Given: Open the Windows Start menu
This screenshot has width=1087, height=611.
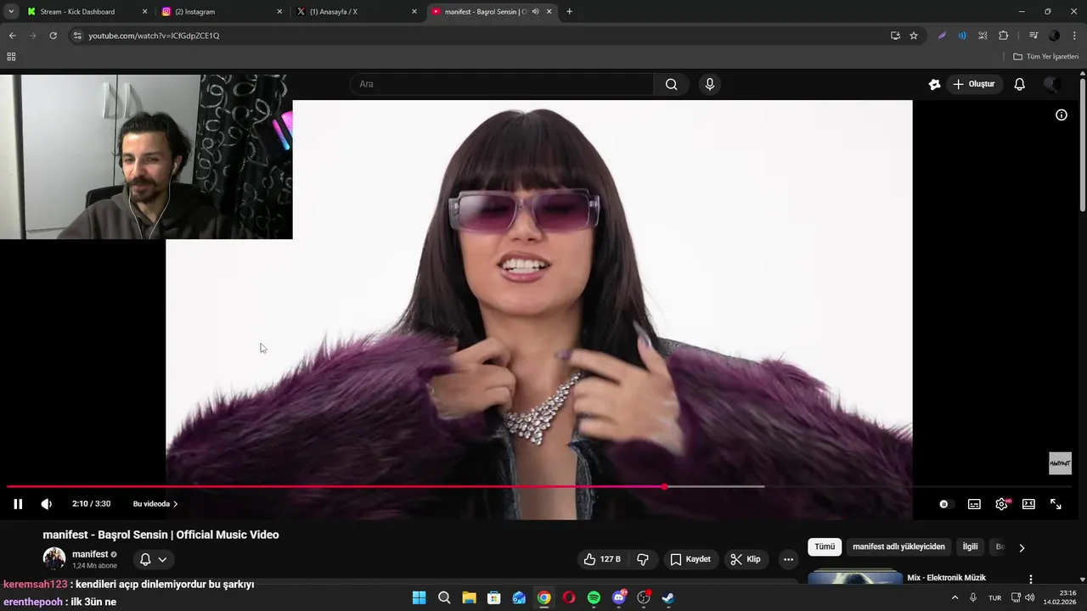Looking at the screenshot, I should coord(419,597).
